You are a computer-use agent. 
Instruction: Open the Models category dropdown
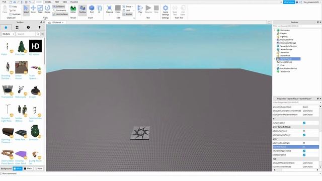[x=8, y=34]
